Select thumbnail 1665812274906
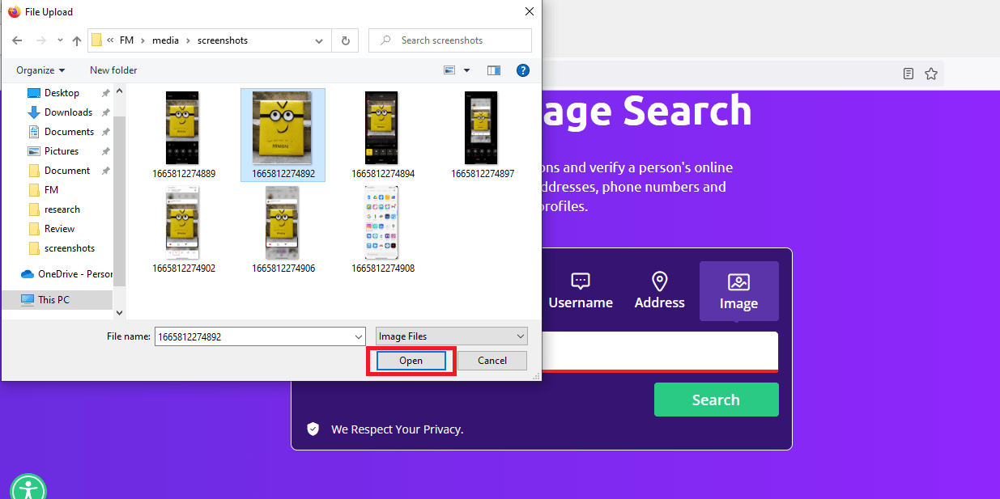Image resolution: width=1000 pixels, height=499 pixels. pyautogui.click(x=283, y=229)
